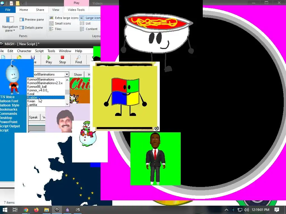The height and width of the screenshot is (214, 286).
Task: Open the Character menu in MASH
Action: (24, 51)
